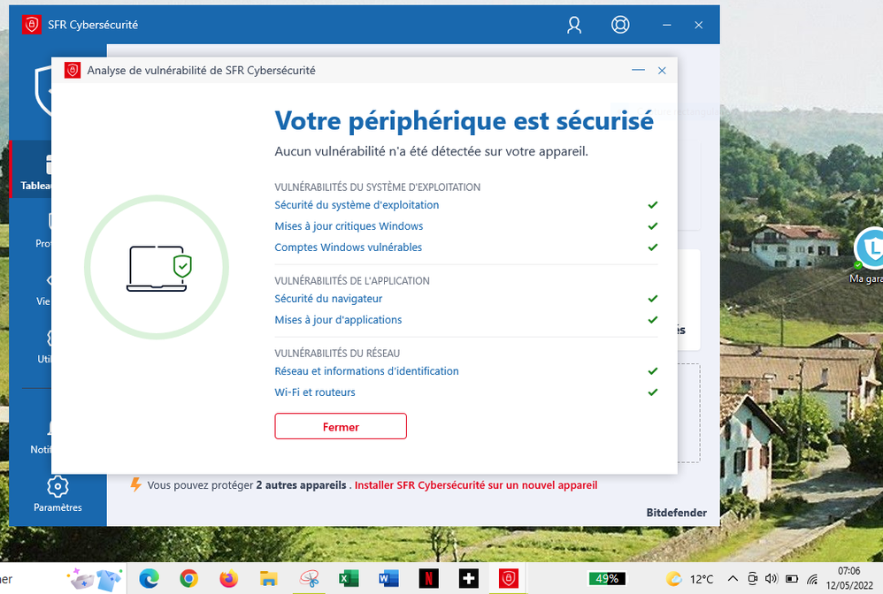The height and width of the screenshot is (594, 883).
Task: Expand hidden system tray icons chevron
Action: coord(732,579)
